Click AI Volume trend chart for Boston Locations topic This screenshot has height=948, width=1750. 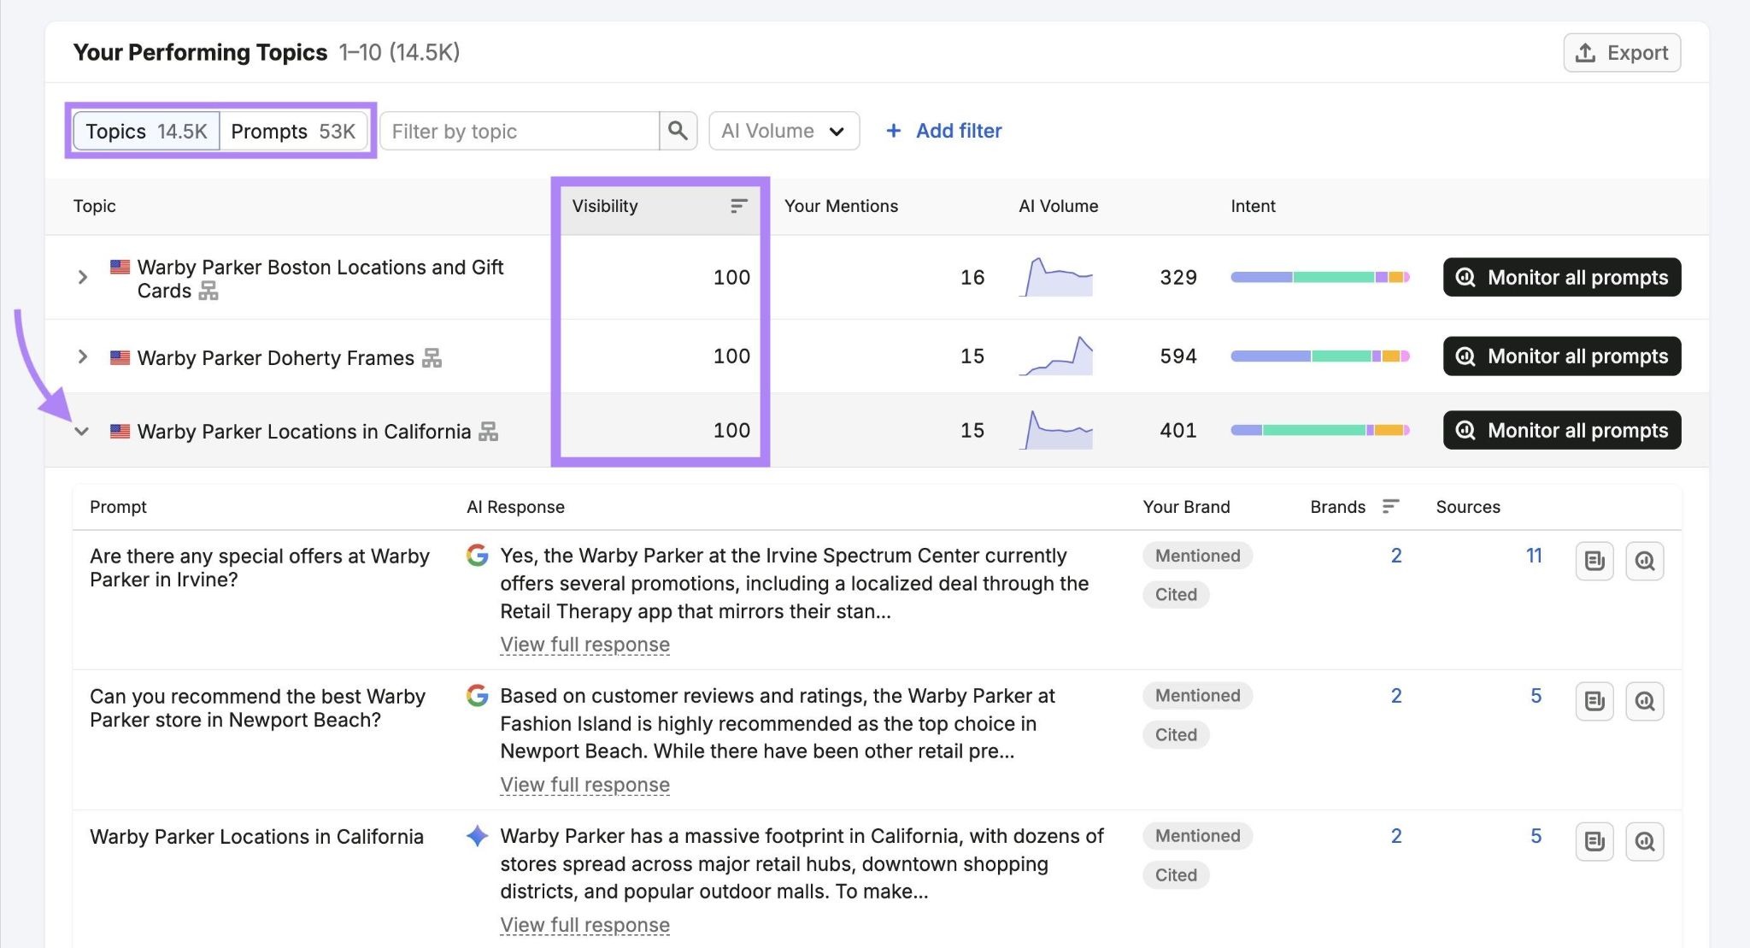pyautogui.click(x=1056, y=277)
